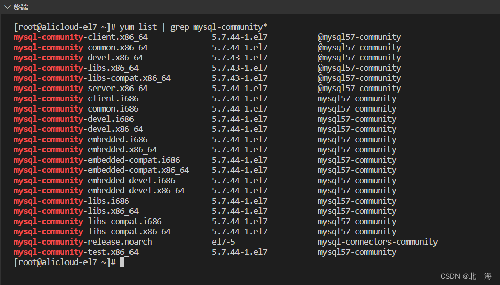Click mysql-community-client.x86_64 package name
This screenshot has width=500, height=285.
[81, 37]
